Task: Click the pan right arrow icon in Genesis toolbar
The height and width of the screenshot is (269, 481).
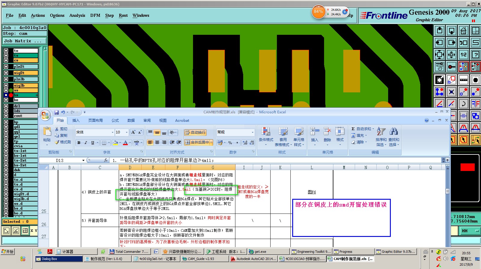Action: tap(452, 43)
